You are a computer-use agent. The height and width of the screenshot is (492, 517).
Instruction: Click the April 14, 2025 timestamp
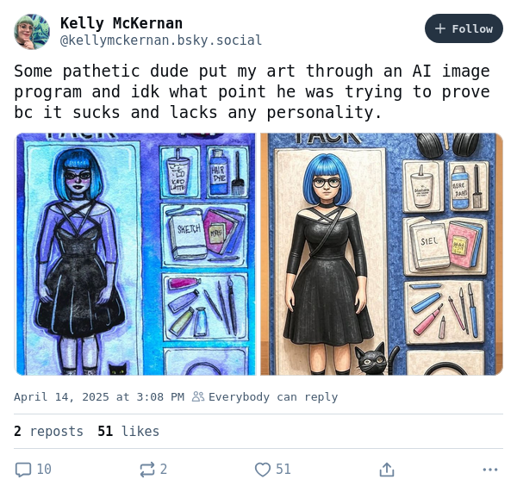[x=99, y=397]
